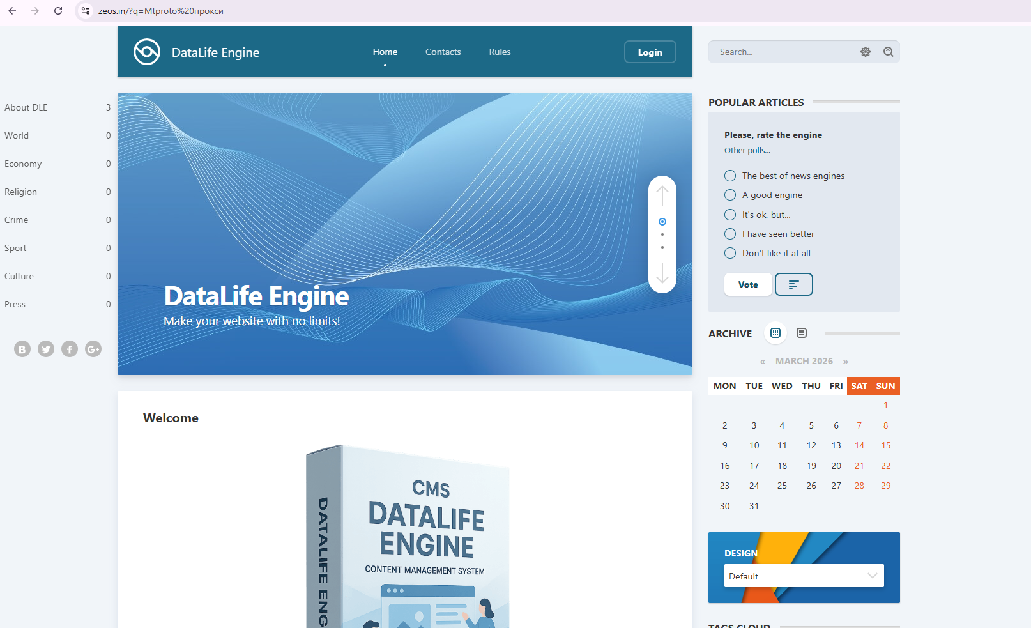Select 'It's ok, but...' poll option
The width and height of the screenshot is (1031, 628).
tap(730, 215)
